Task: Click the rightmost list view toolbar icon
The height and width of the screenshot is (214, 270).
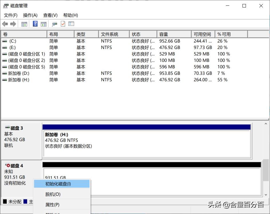Action: (x=71, y=24)
